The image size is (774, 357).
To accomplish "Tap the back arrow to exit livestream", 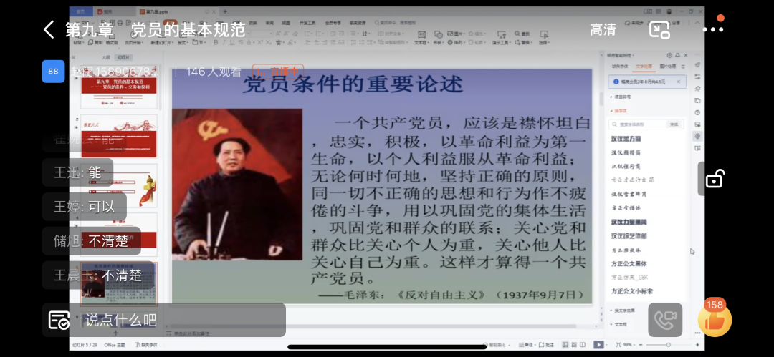I will pyautogui.click(x=49, y=29).
